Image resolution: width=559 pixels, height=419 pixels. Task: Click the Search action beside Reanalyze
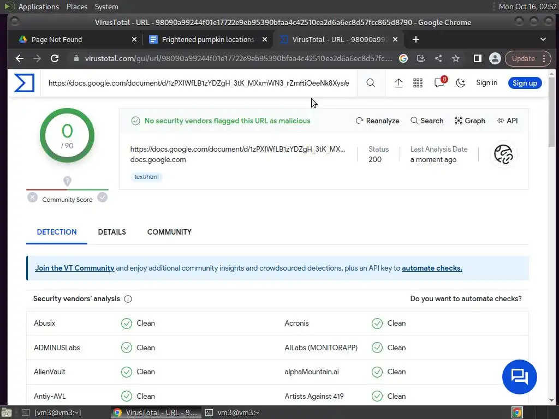(x=427, y=121)
